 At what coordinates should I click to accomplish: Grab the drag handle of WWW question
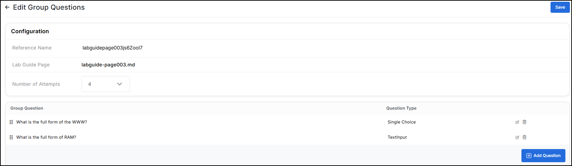point(11,122)
